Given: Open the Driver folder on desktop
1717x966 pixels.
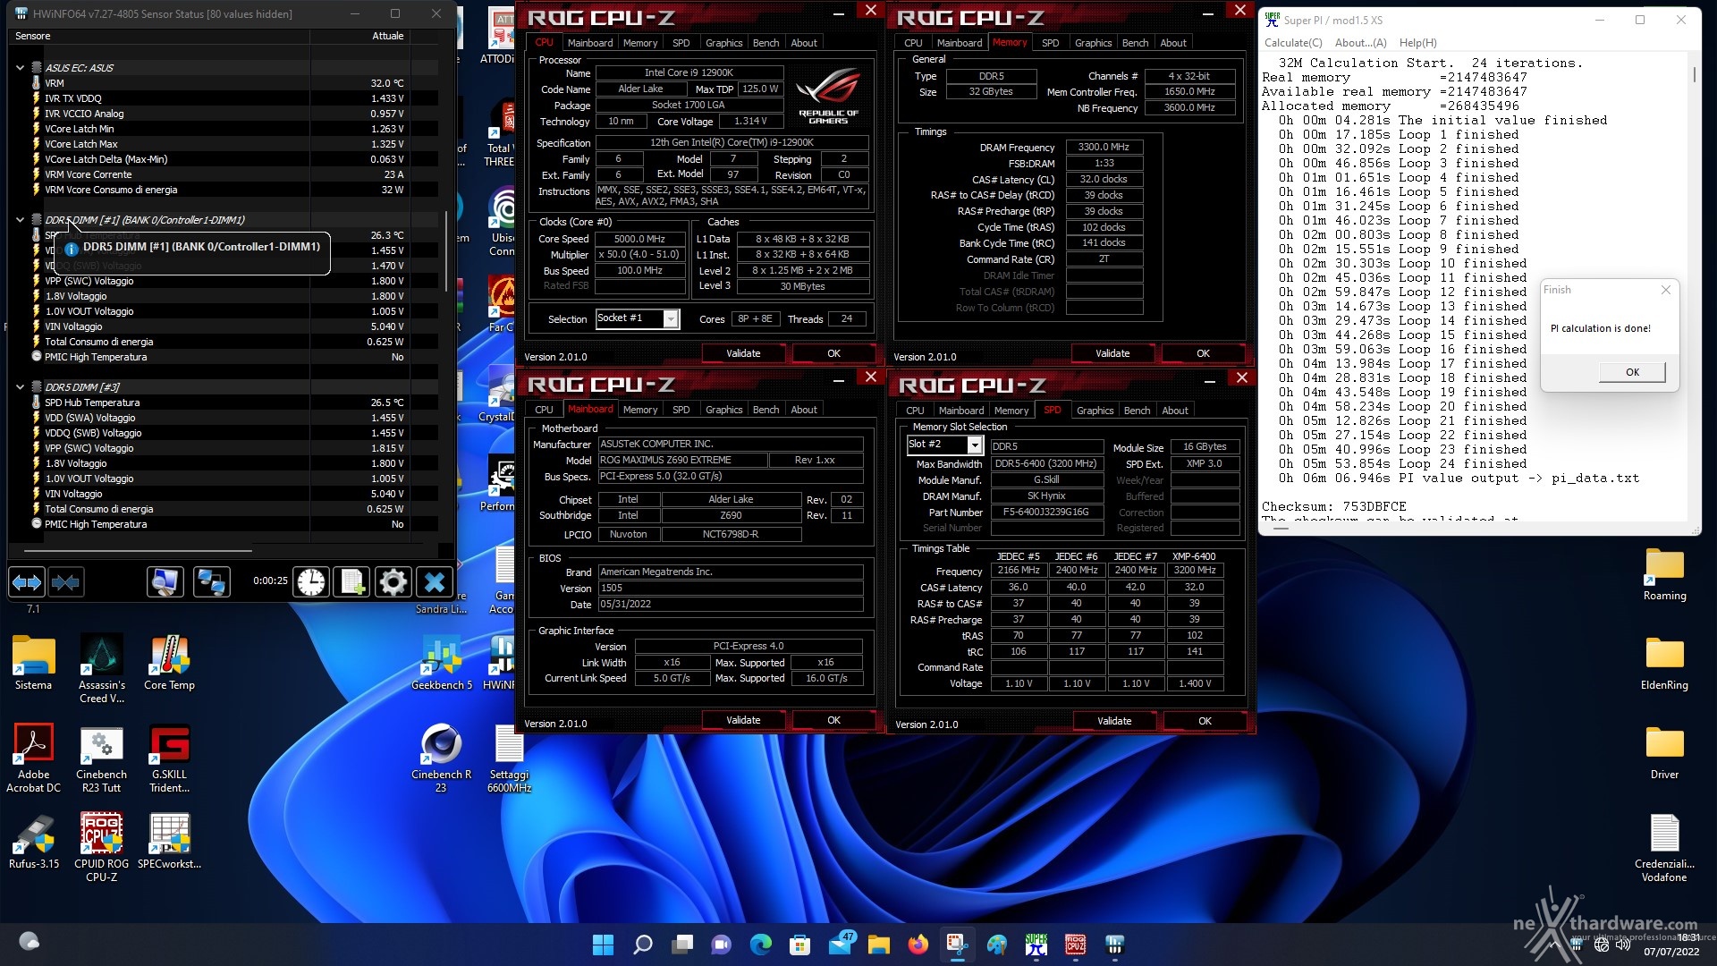Looking at the screenshot, I should click(1664, 753).
